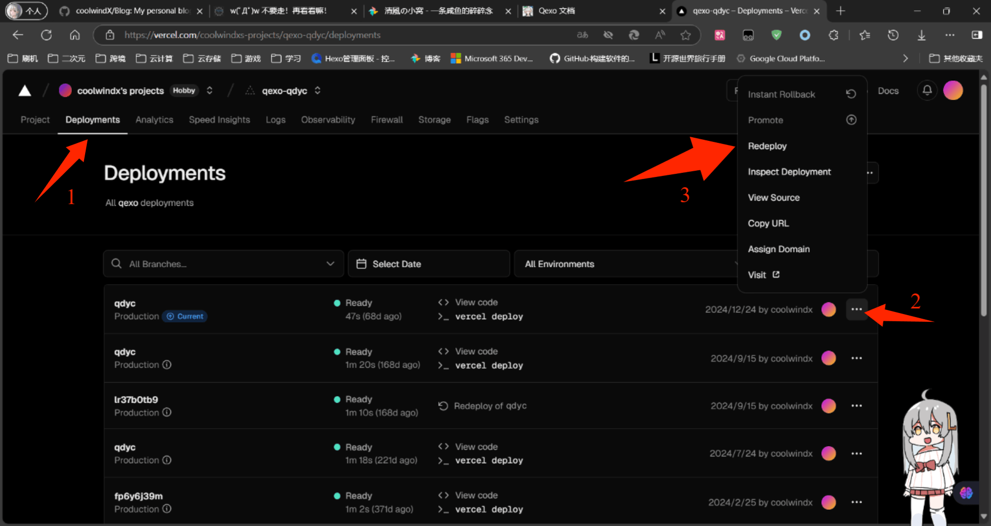Click the Instant Rollback icon in menu
The width and height of the screenshot is (991, 526).
coord(851,94)
